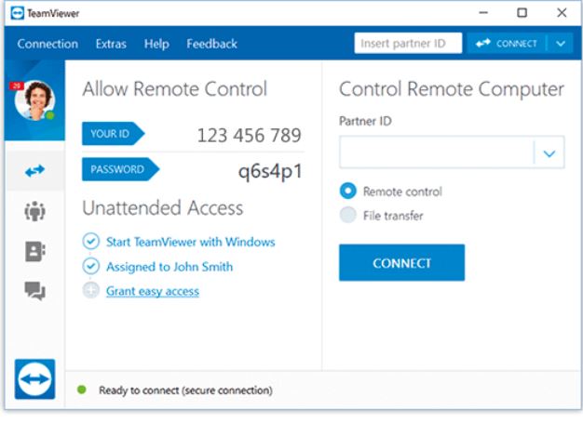Open the Computers & Contacts sidebar icon
This screenshot has height=423, width=583.
(x=35, y=251)
